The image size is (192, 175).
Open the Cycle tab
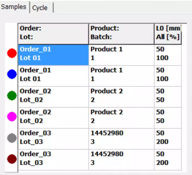pos(40,8)
